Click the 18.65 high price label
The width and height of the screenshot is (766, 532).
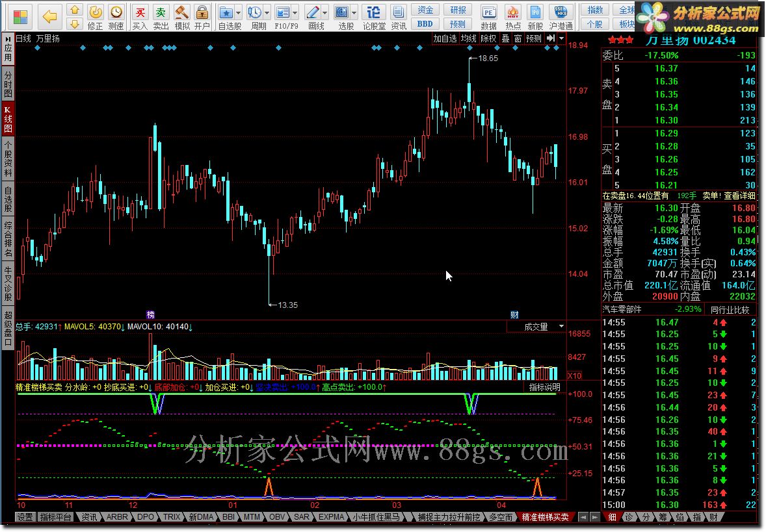pos(488,58)
